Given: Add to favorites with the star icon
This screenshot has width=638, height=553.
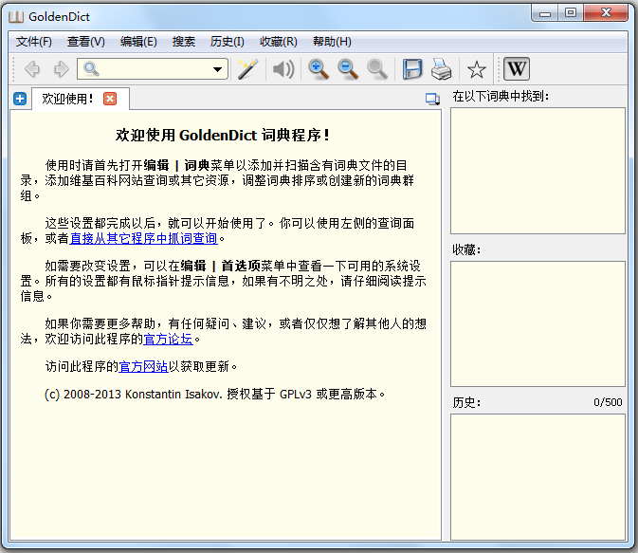Looking at the screenshot, I should [477, 69].
